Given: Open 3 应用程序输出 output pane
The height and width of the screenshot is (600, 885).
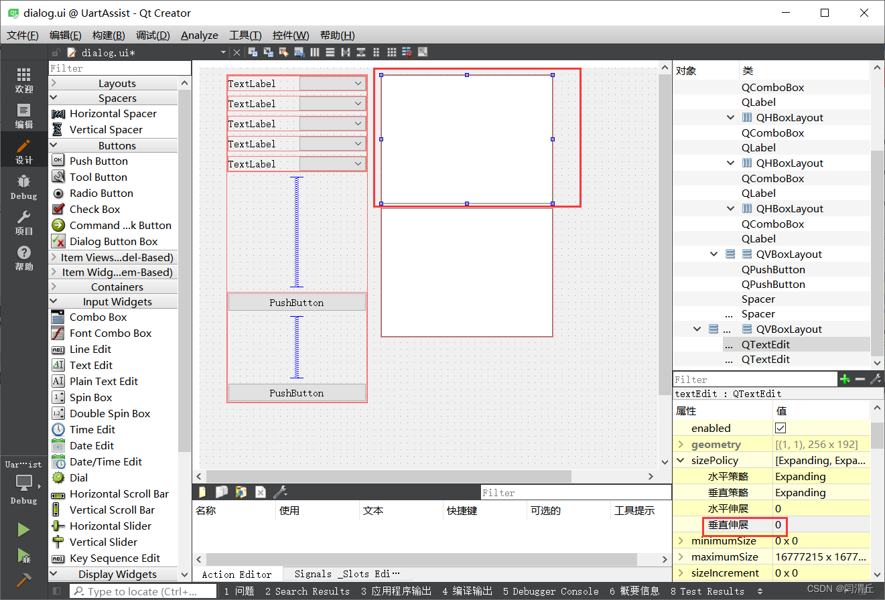Looking at the screenshot, I should point(396,591).
